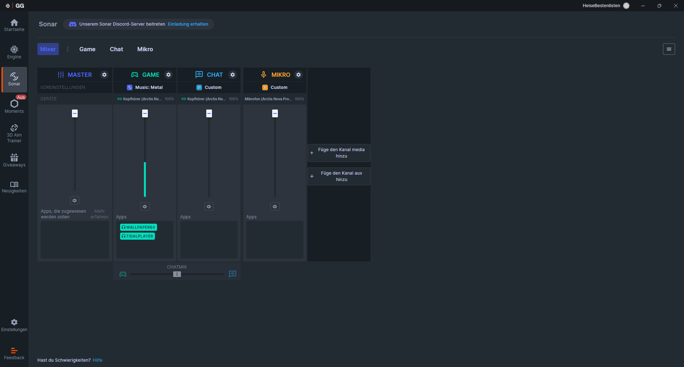
Task: Open CHAT preset dropdown Custom
Action: (209, 87)
